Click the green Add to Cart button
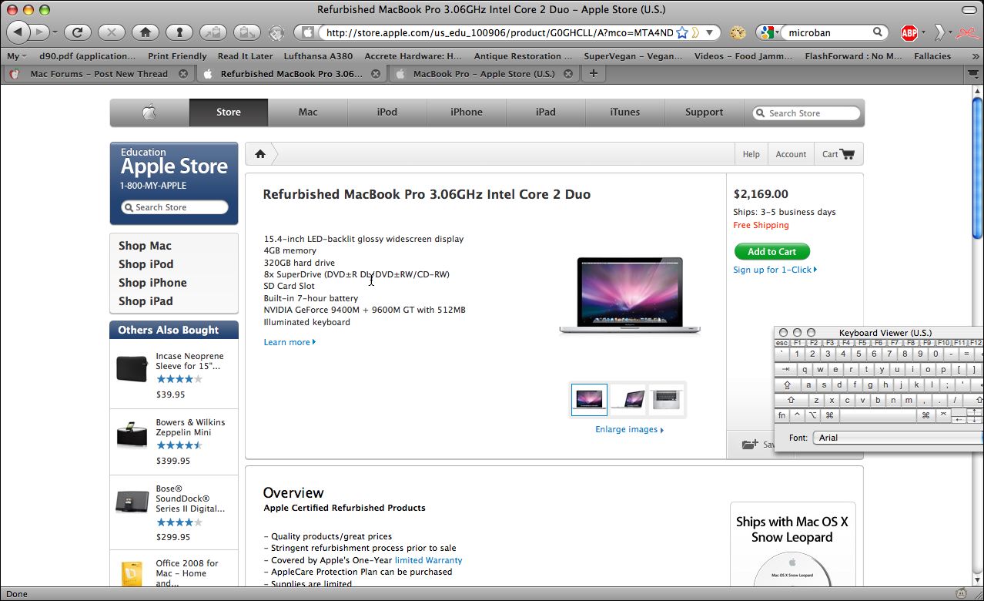Screen dimensions: 984x601 point(771,251)
